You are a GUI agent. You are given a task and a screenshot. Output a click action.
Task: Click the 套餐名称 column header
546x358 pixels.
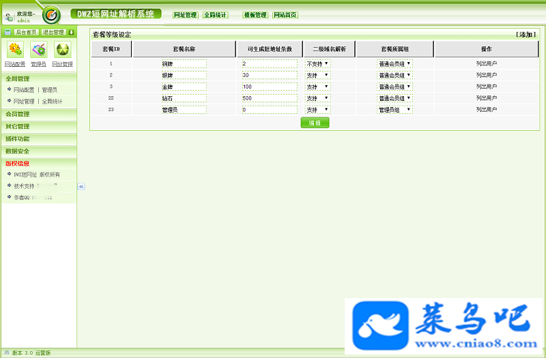click(184, 49)
